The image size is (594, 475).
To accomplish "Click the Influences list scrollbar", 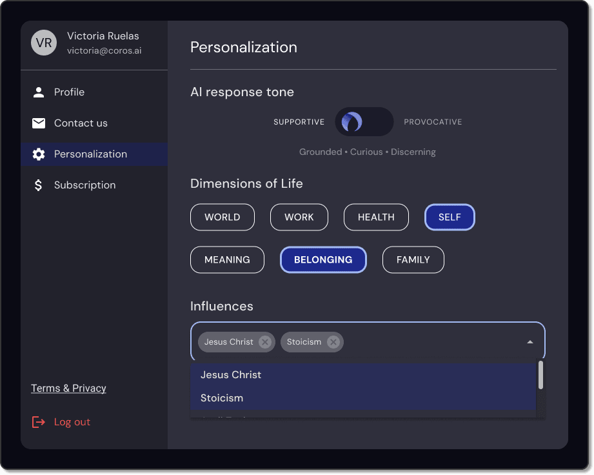I will click(x=541, y=375).
